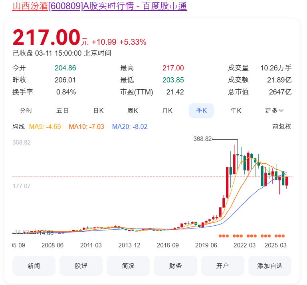Open the 山西汾酒 A股实时行情 title link
The image size is (307, 285).
(x=99, y=6)
